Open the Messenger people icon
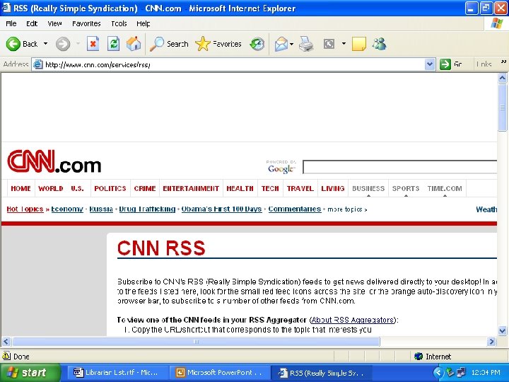The height and width of the screenshot is (382, 509). (380, 44)
